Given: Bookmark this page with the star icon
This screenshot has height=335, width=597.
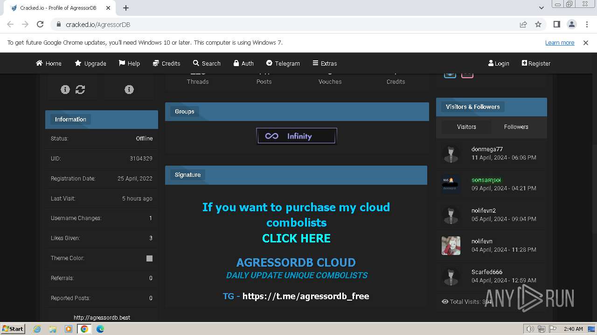Looking at the screenshot, I should pos(538,24).
